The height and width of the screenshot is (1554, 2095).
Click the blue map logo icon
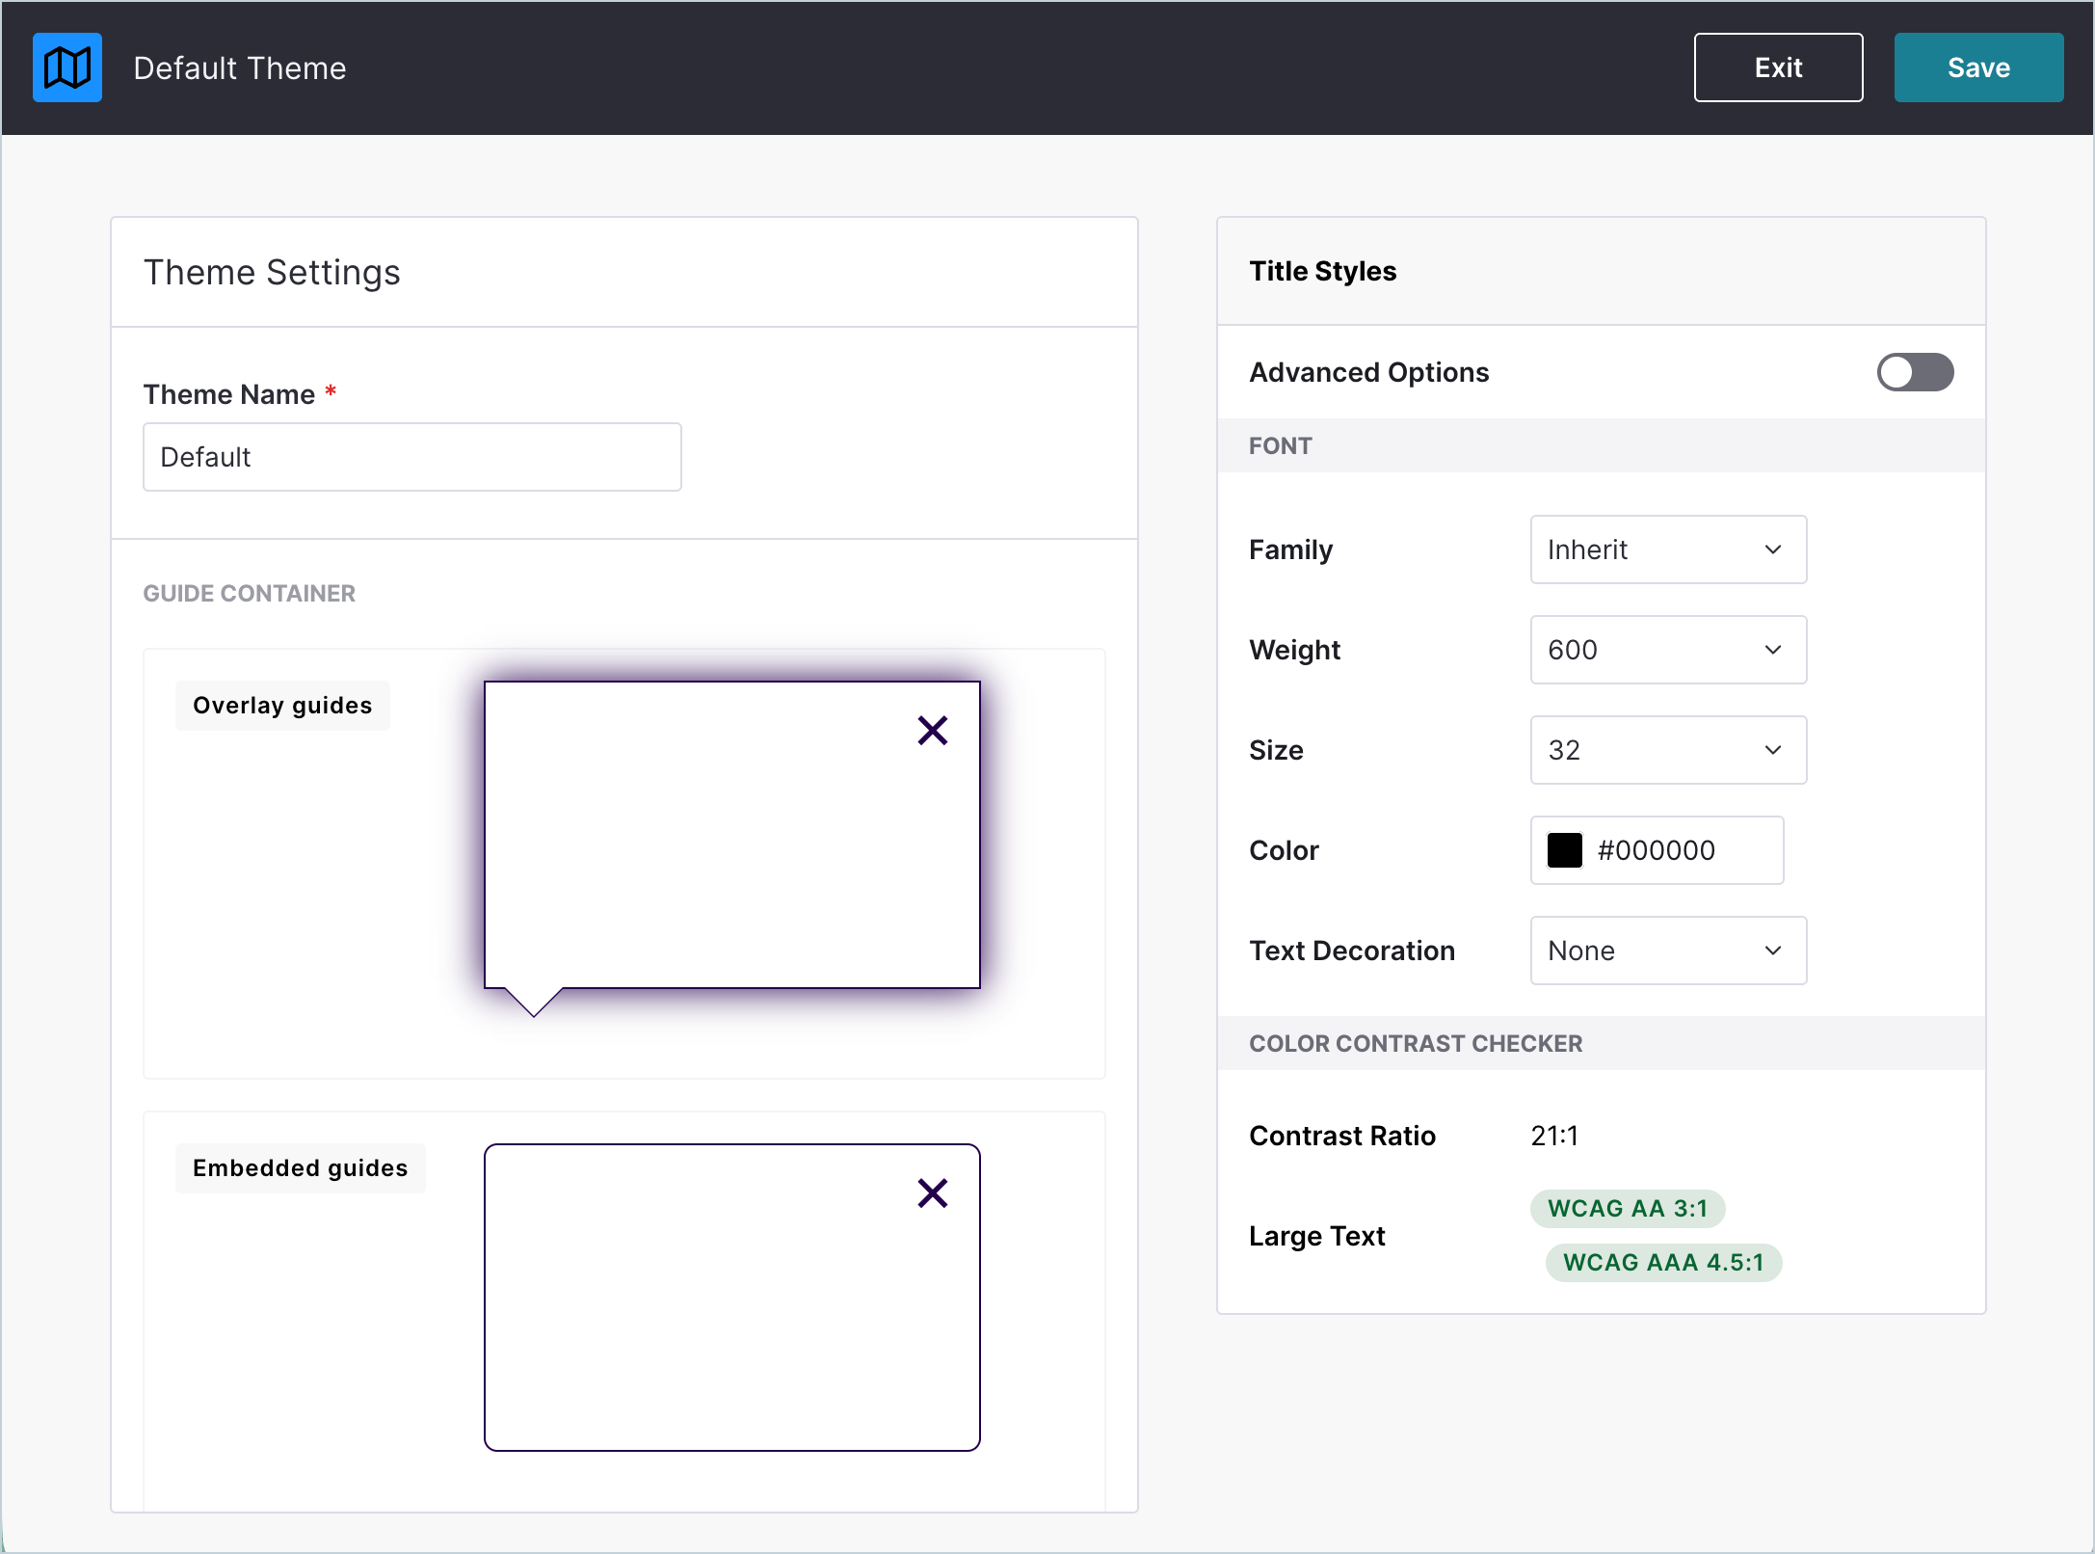click(x=67, y=67)
